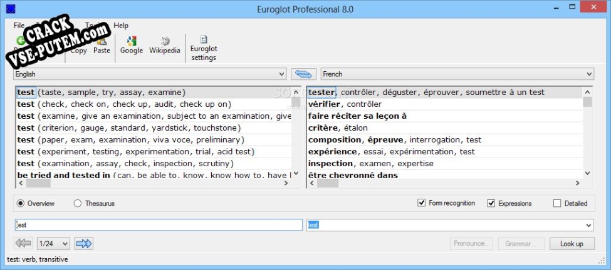Open Google search from toolbar
This screenshot has width=611, height=270.
(132, 45)
